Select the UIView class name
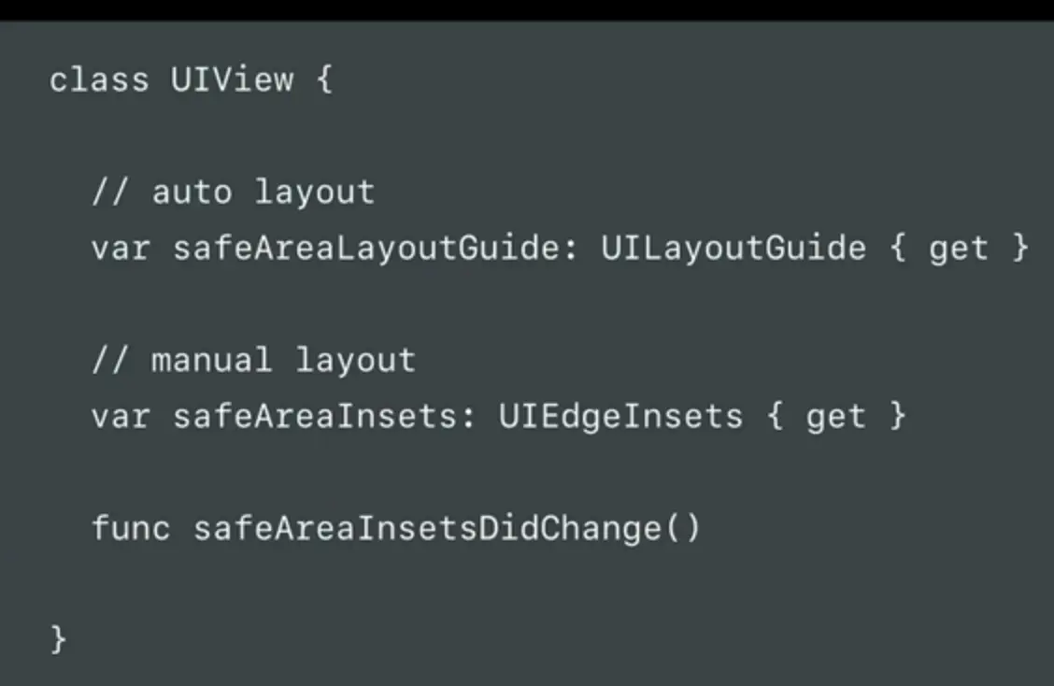The image size is (1054, 686). (x=232, y=79)
